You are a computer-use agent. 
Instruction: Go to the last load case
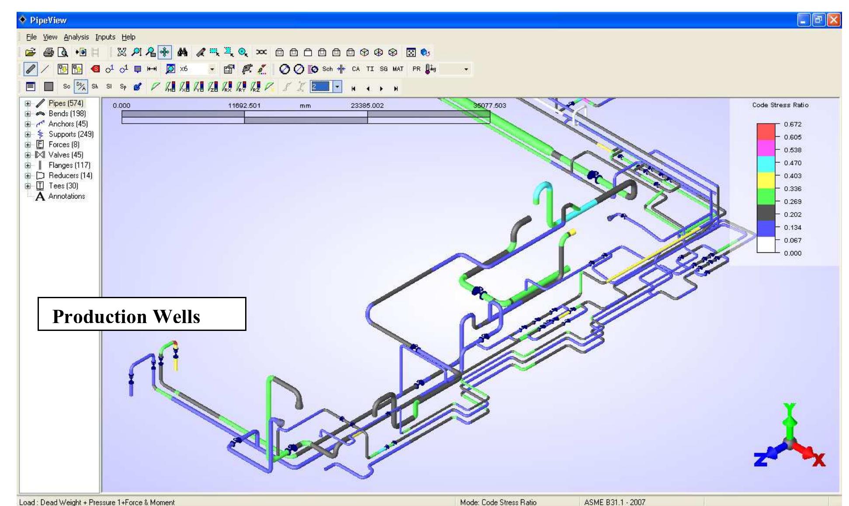(396, 89)
